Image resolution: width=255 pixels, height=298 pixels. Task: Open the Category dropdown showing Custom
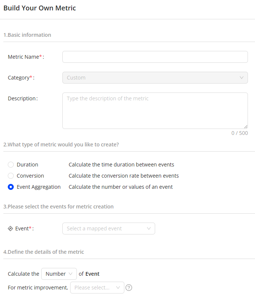coord(155,78)
